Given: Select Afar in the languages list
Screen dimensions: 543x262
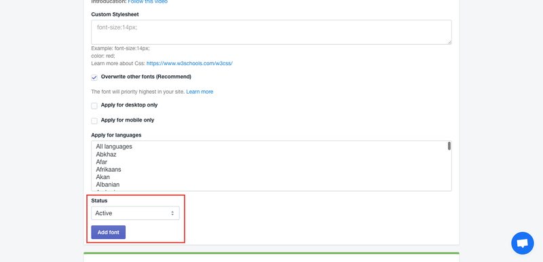Looking at the screenshot, I should tap(101, 162).
